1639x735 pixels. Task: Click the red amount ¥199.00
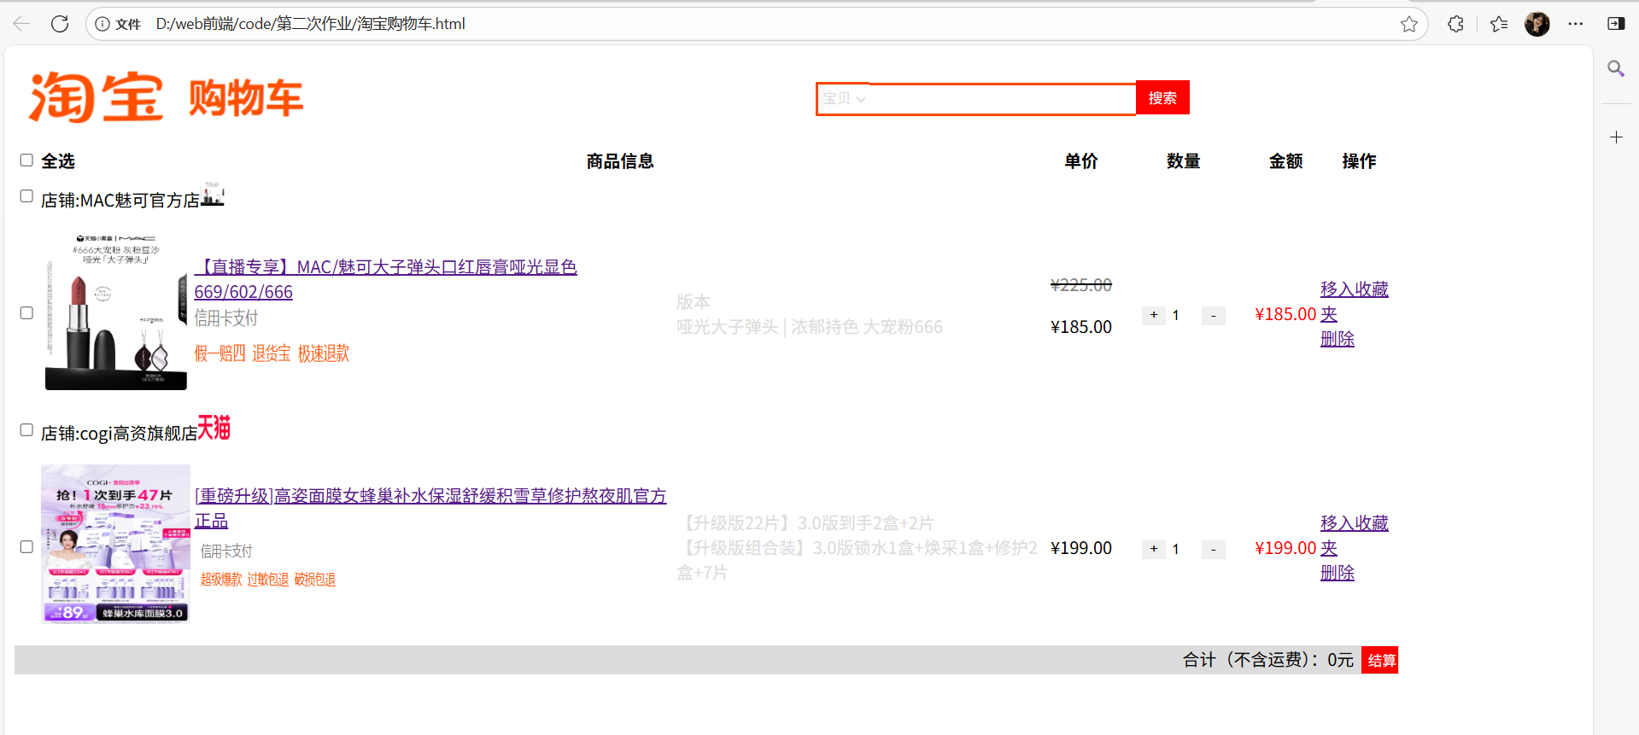coord(1285,548)
